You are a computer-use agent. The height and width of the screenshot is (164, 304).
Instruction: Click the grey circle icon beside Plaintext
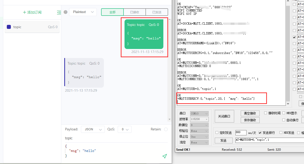click(x=66, y=12)
